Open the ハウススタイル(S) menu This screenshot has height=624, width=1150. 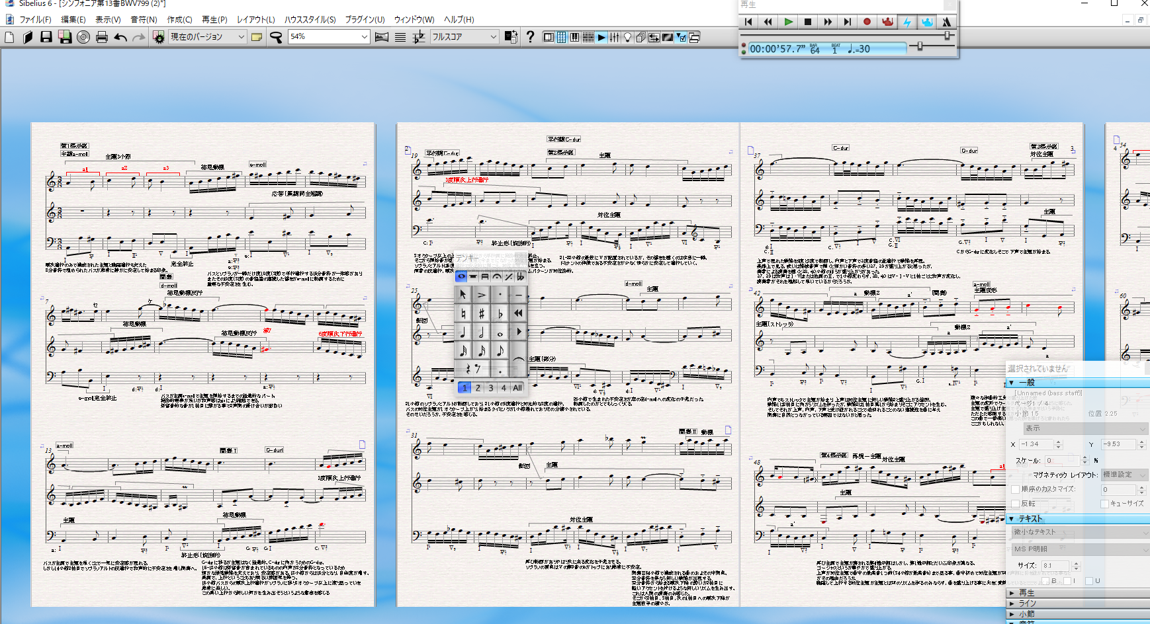pyautogui.click(x=310, y=19)
